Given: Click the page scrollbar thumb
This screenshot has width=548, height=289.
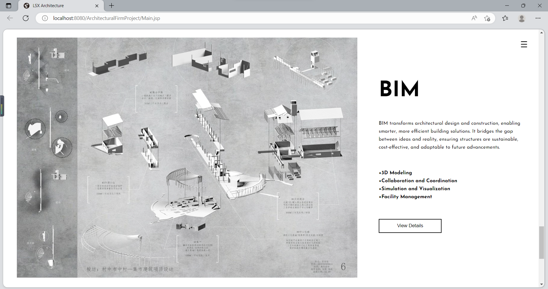Looking at the screenshot, I should [x=541, y=242].
